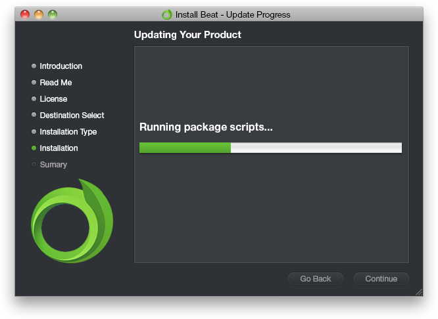
Task: Click the Destination Select step bullet
Action: click(34, 116)
